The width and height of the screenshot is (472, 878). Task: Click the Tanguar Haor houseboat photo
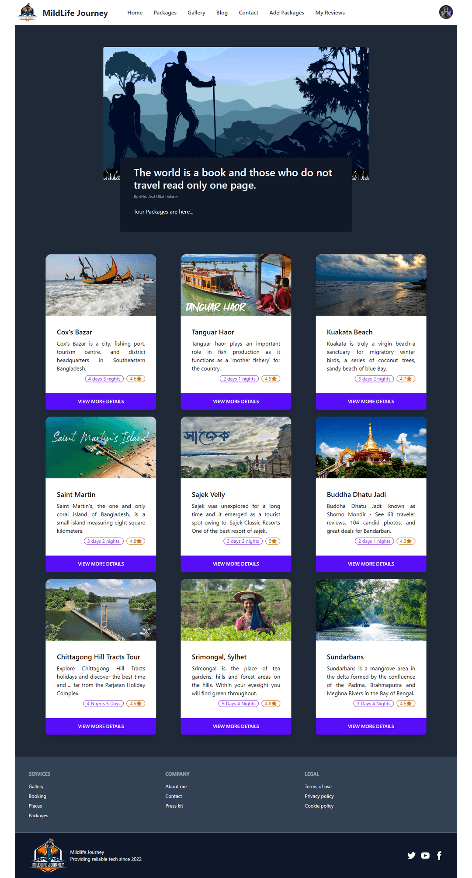click(x=236, y=285)
